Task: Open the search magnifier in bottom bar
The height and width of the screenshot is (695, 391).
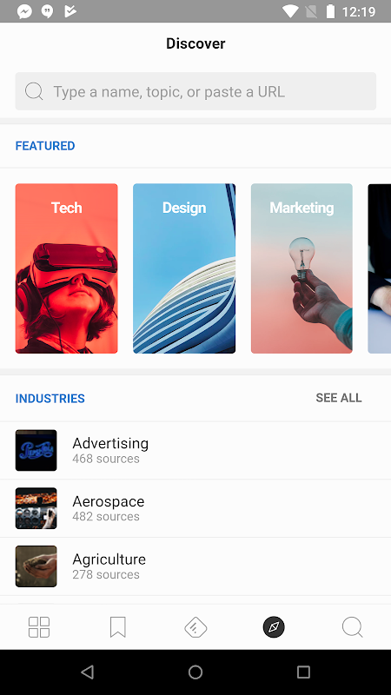Action: click(x=353, y=627)
